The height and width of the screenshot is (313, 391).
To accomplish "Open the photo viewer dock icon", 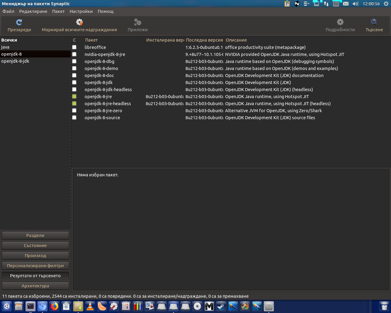I will tap(150, 306).
